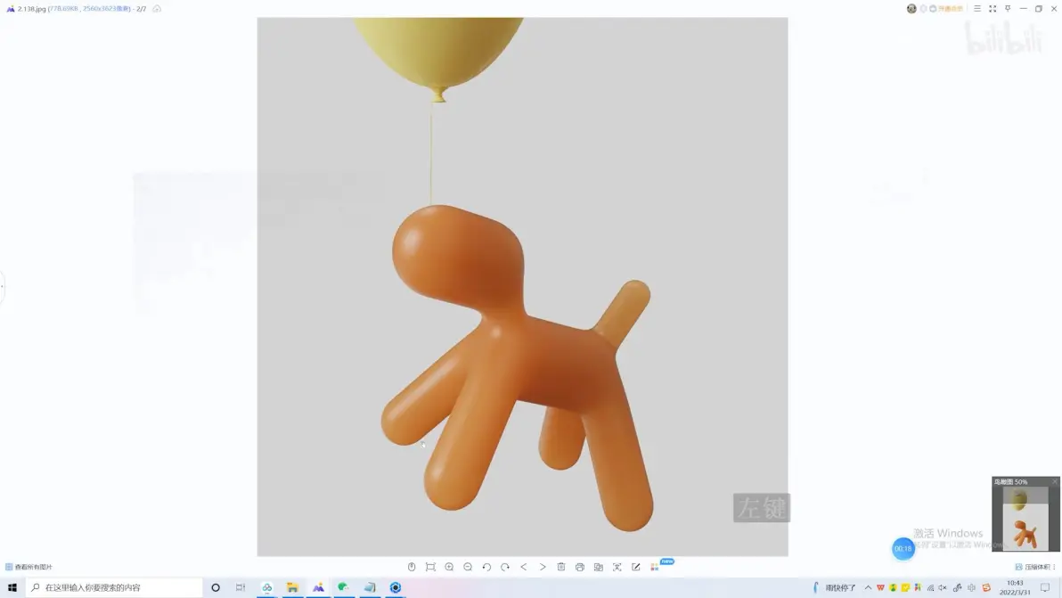1062x598 pixels.
Task: Click the zoom out magnifier icon
Action: click(468, 567)
